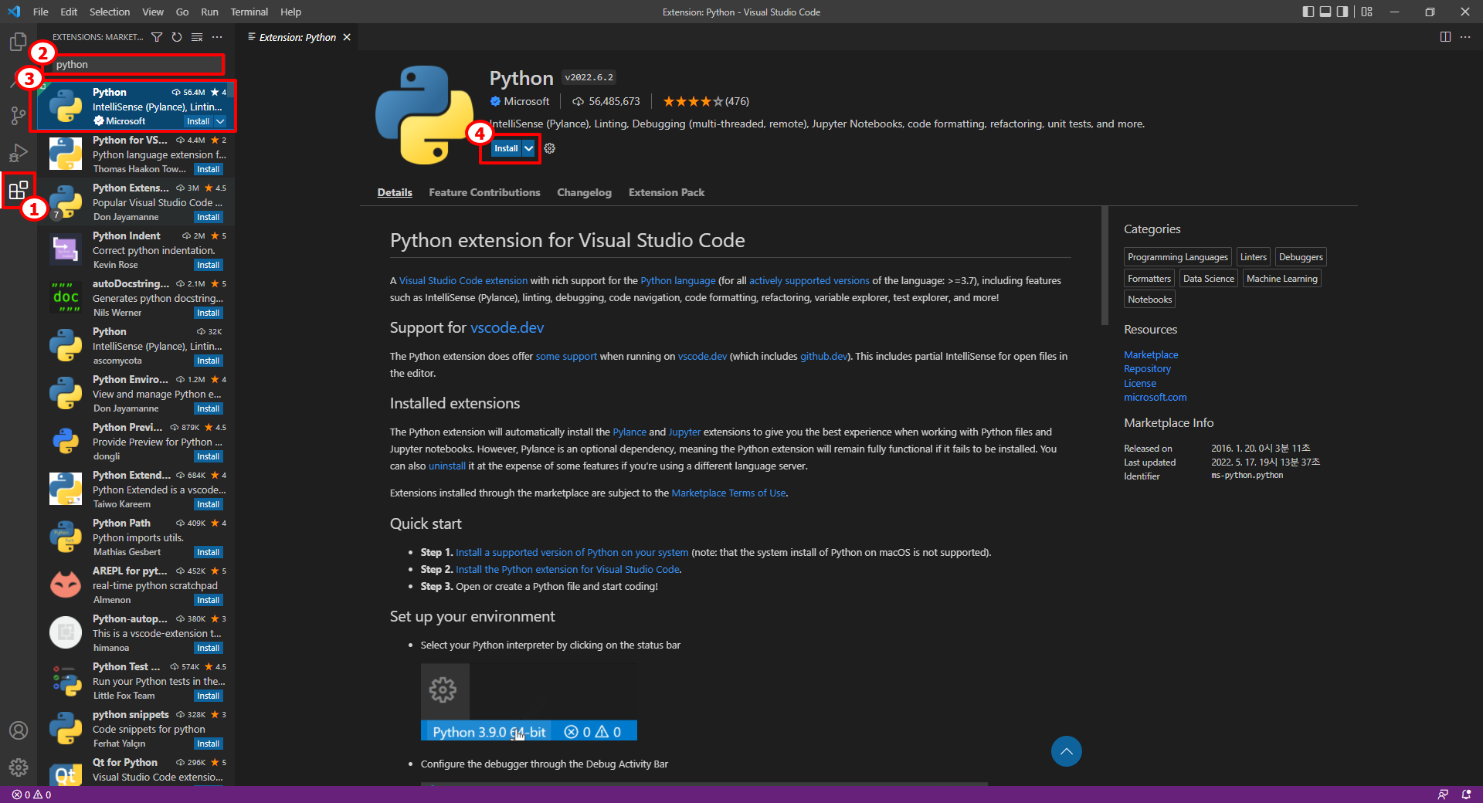
Task: Install Python Path by Mathias Gesbert
Action: click(x=208, y=552)
